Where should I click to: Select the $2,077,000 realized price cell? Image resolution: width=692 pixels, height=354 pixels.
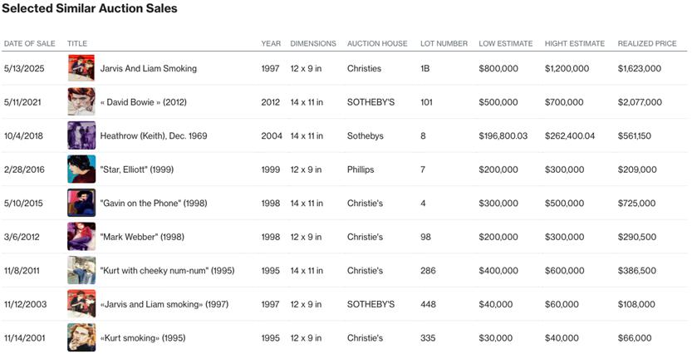640,102
